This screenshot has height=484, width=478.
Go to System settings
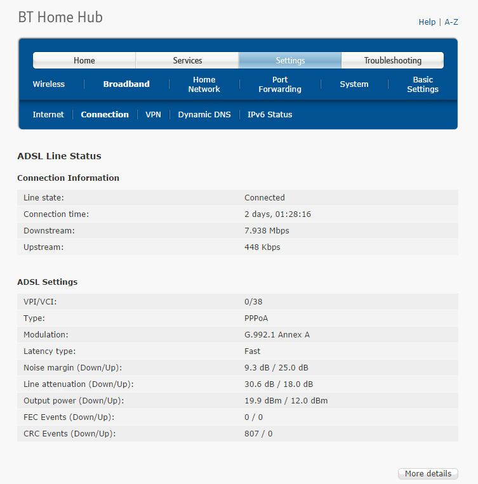[354, 84]
